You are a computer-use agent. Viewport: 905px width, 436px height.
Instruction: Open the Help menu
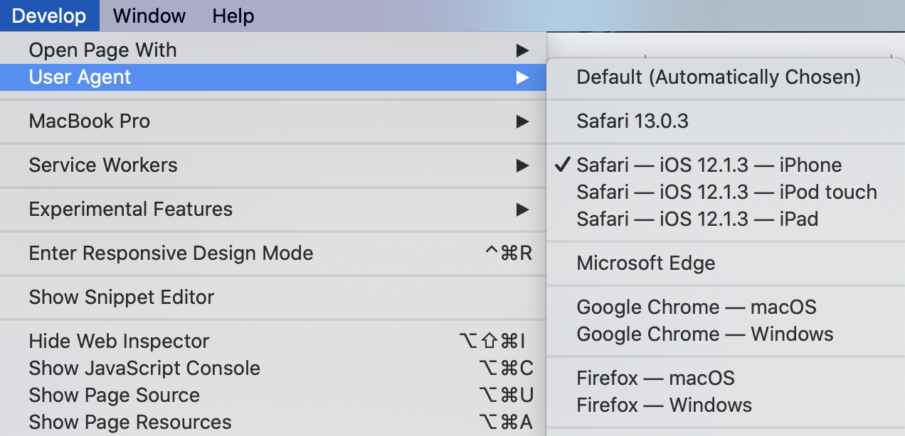coord(233,16)
